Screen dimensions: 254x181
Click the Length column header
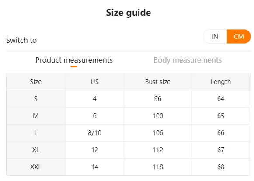click(221, 82)
